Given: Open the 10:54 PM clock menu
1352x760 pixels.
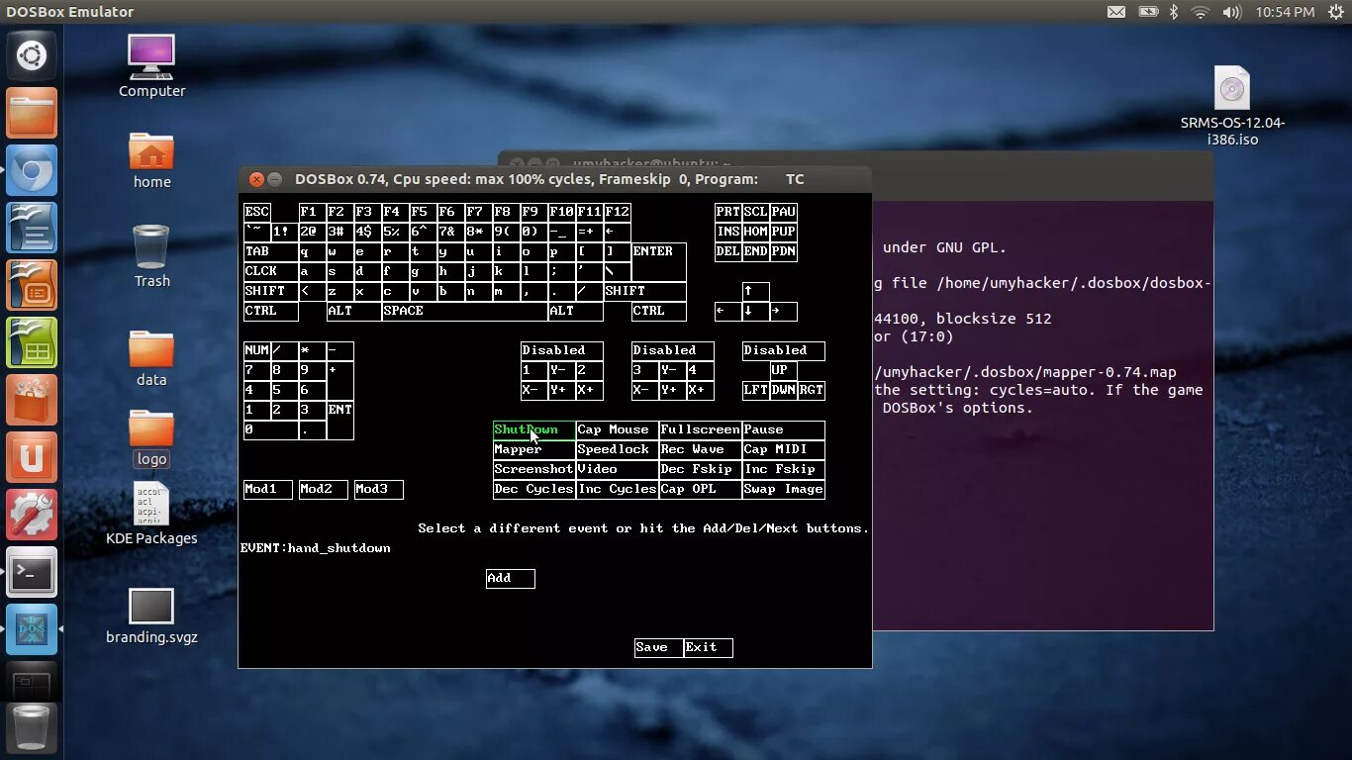Looking at the screenshot, I should (1285, 12).
